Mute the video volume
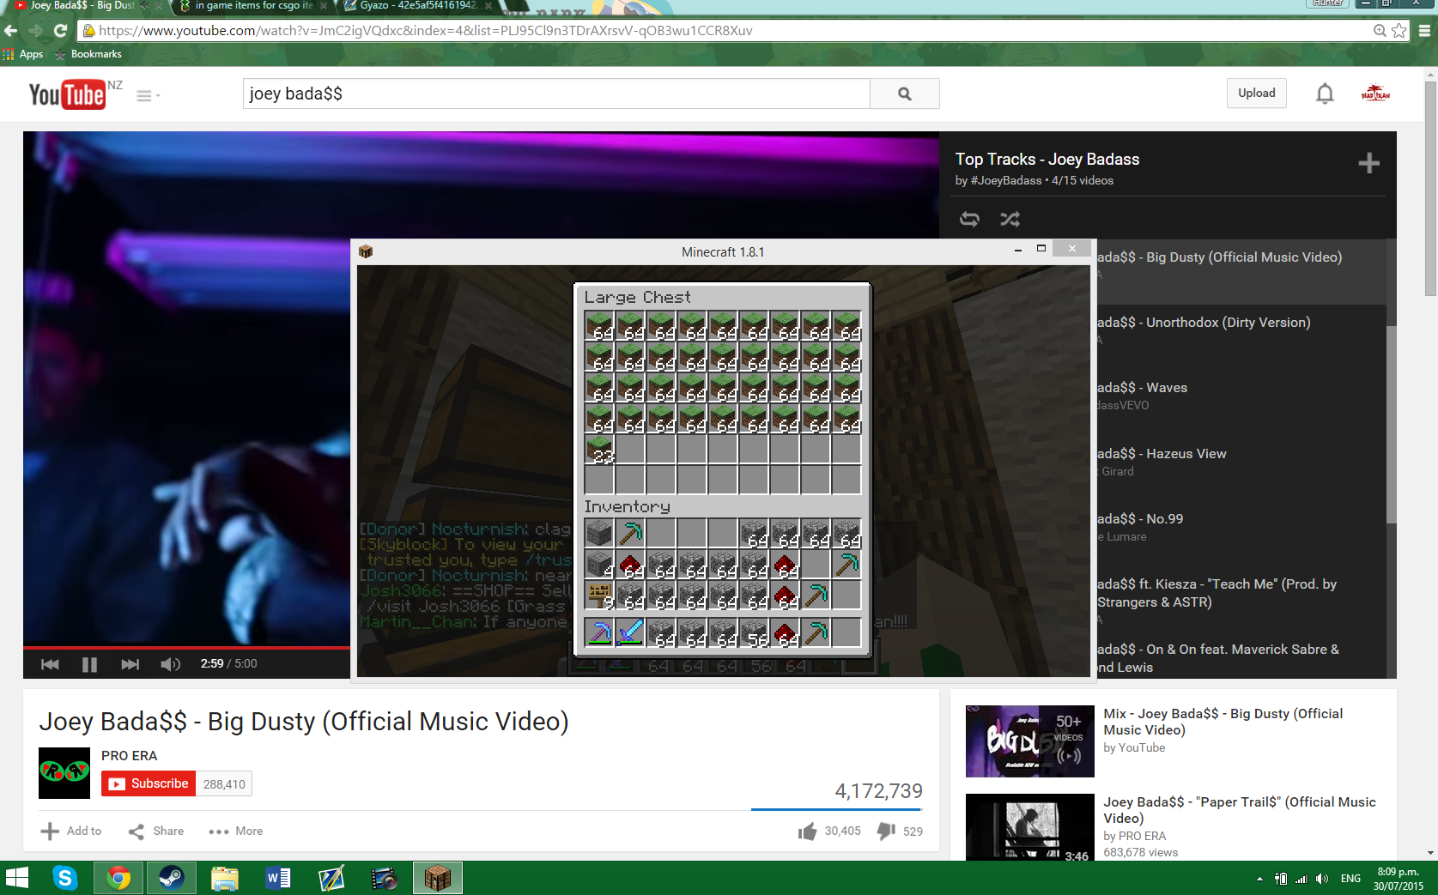The width and height of the screenshot is (1438, 895). tap(170, 664)
